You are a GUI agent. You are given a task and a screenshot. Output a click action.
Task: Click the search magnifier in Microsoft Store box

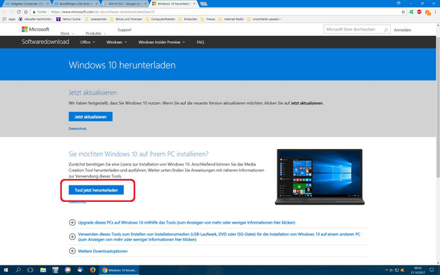click(386, 29)
